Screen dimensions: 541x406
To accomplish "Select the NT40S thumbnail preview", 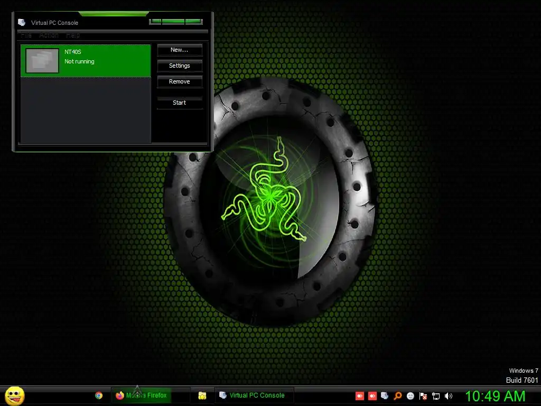I will [x=42, y=61].
